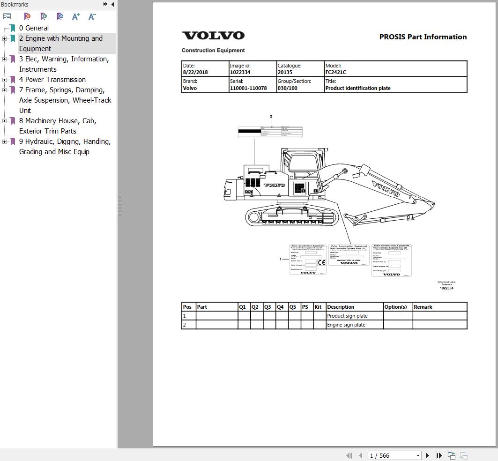Screen dimensions: 498x461
Task: Select the 4 Power Transmission bookmark
Action: point(52,80)
